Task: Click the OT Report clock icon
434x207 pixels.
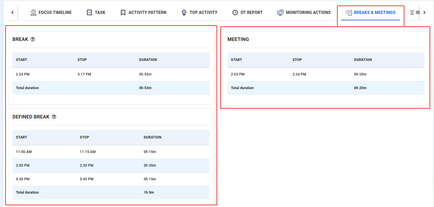Action: tap(235, 12)
